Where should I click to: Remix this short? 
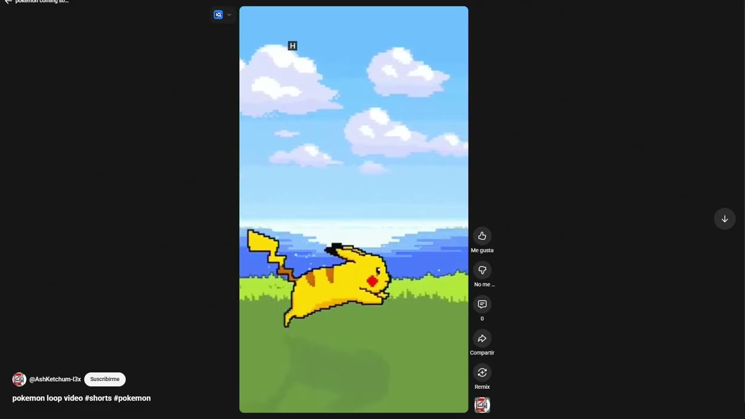tap(482, 372)
